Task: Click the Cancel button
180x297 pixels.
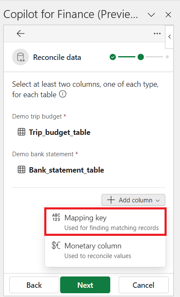Action: 144,285
